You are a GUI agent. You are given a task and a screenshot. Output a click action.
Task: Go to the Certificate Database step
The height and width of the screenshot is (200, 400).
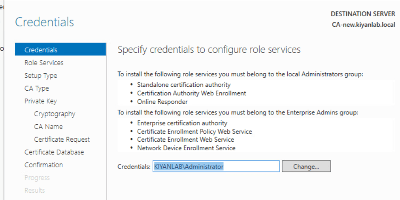point(54,152)
